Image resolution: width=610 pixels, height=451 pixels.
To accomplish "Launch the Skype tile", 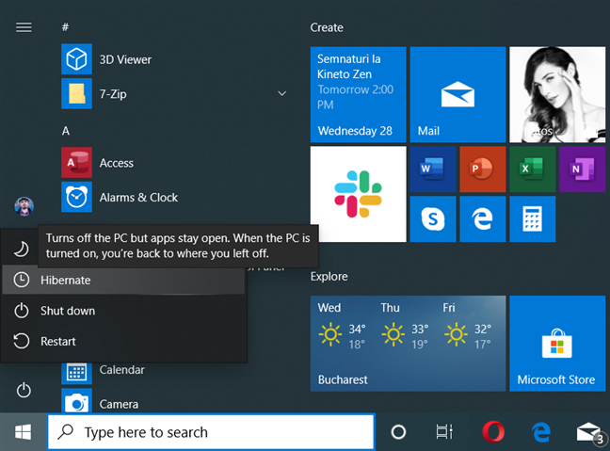I will (433, 219).
